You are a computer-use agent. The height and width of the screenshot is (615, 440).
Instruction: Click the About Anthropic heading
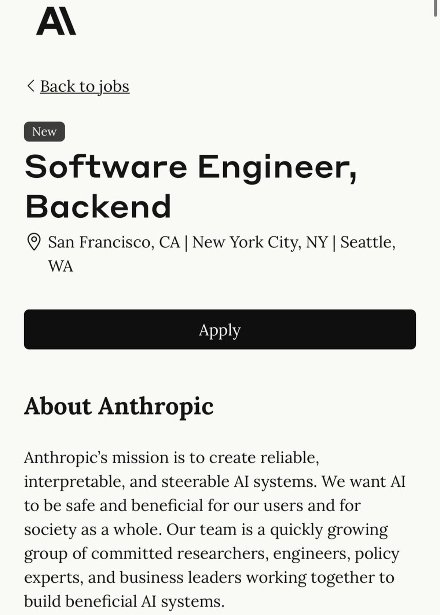tap(119, 406)
